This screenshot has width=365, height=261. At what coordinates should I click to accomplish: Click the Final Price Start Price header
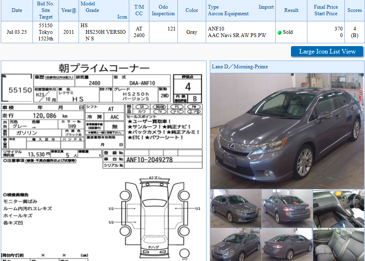pyautogui.click(x=325, y=10)
